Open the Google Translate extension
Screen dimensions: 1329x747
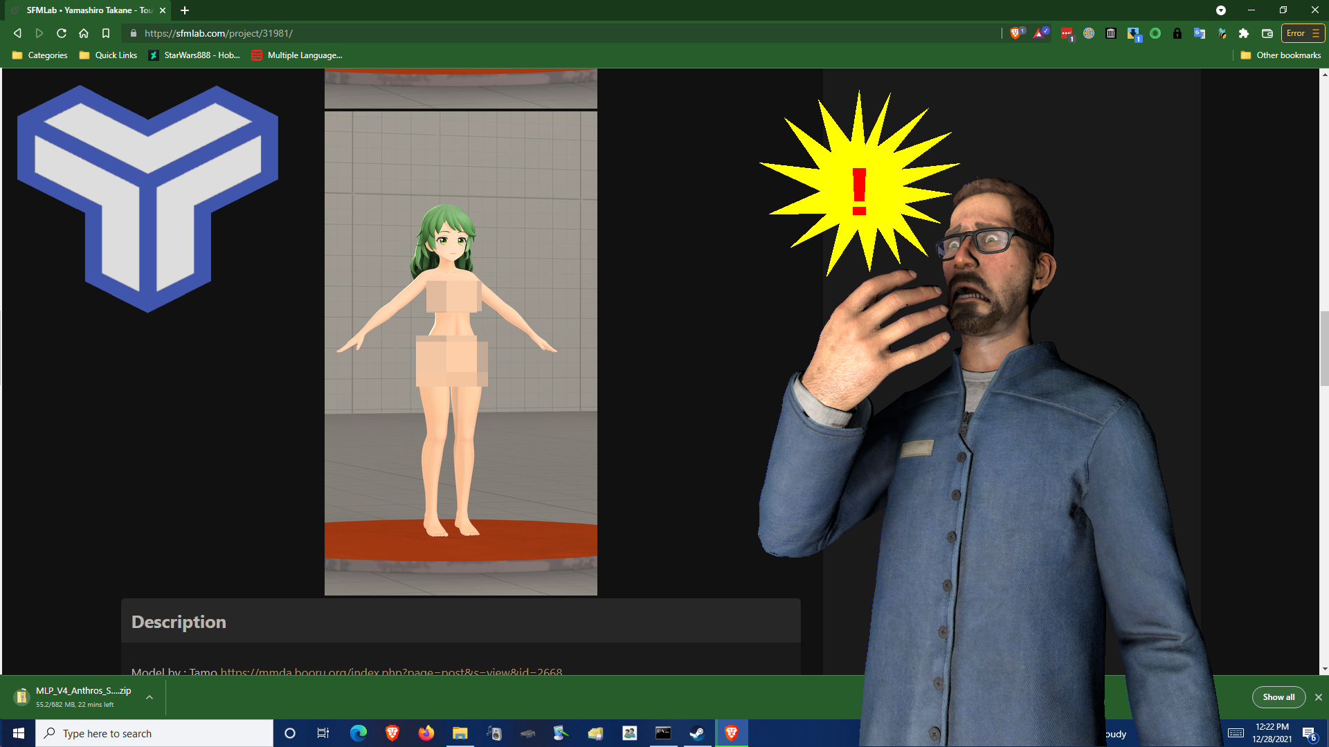tap(1200, 33)
